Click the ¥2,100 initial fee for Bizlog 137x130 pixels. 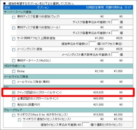click(x=99, y=71)
